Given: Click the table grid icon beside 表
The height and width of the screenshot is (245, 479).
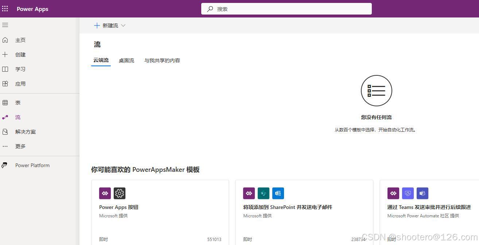Looking at the screenshot, I should [x=5, y=103].
